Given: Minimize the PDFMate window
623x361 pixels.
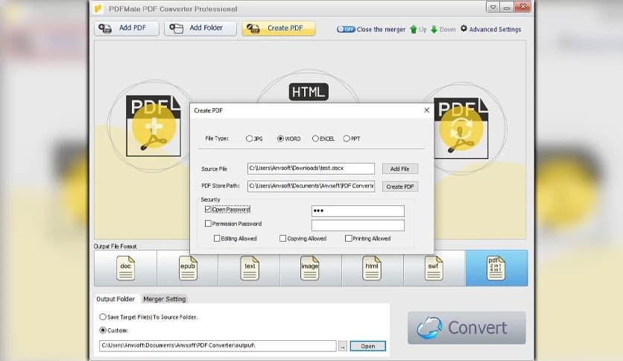Looking at the screenshot, I should tap(506, 7).
